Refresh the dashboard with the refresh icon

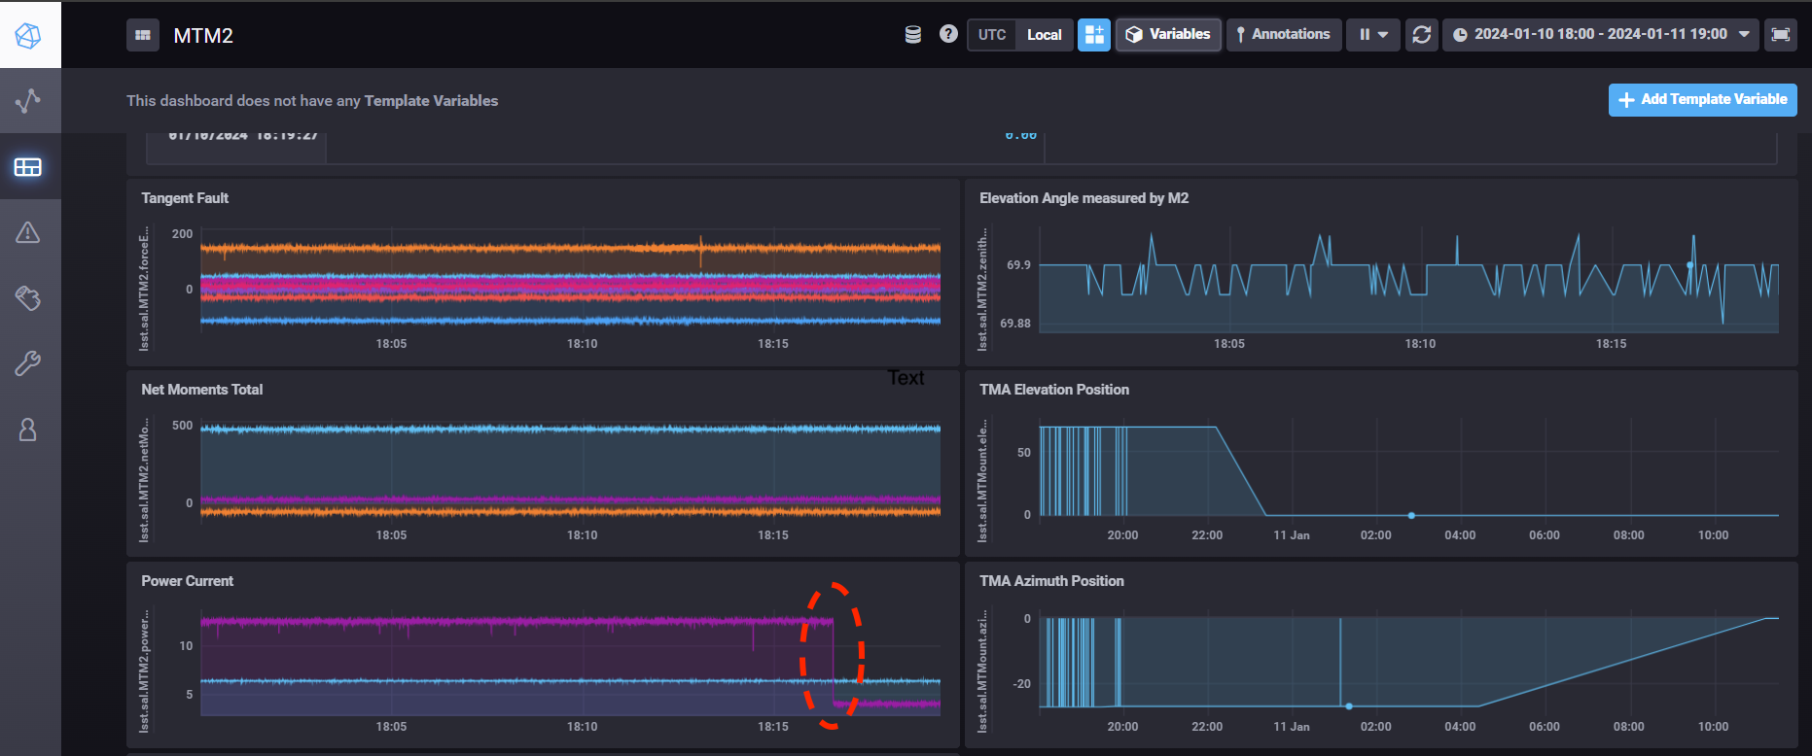(1421, 35)
